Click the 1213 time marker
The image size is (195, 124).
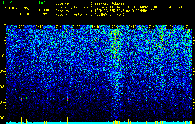58,27
